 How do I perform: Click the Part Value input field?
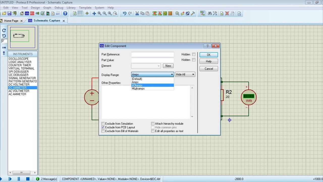click(153, 60)
